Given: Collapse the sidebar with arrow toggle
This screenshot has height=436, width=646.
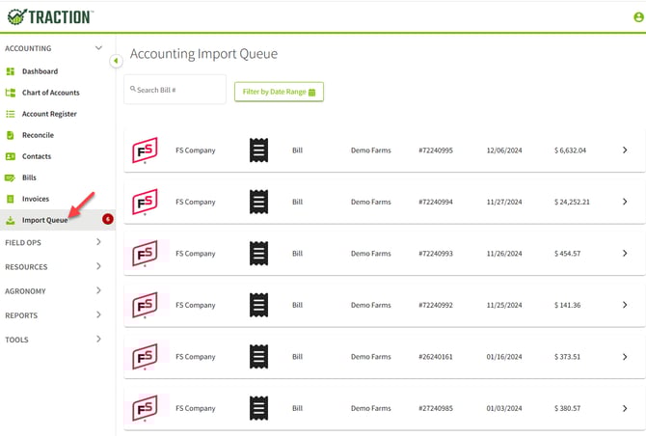Looking at the screenshot, I should click(116, 61).
